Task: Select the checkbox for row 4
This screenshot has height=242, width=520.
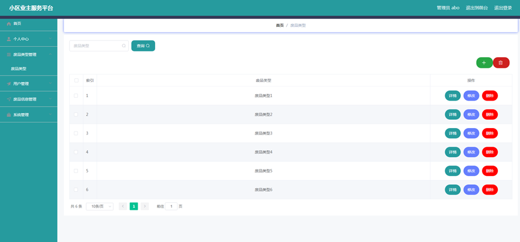Action: point(76,152)
